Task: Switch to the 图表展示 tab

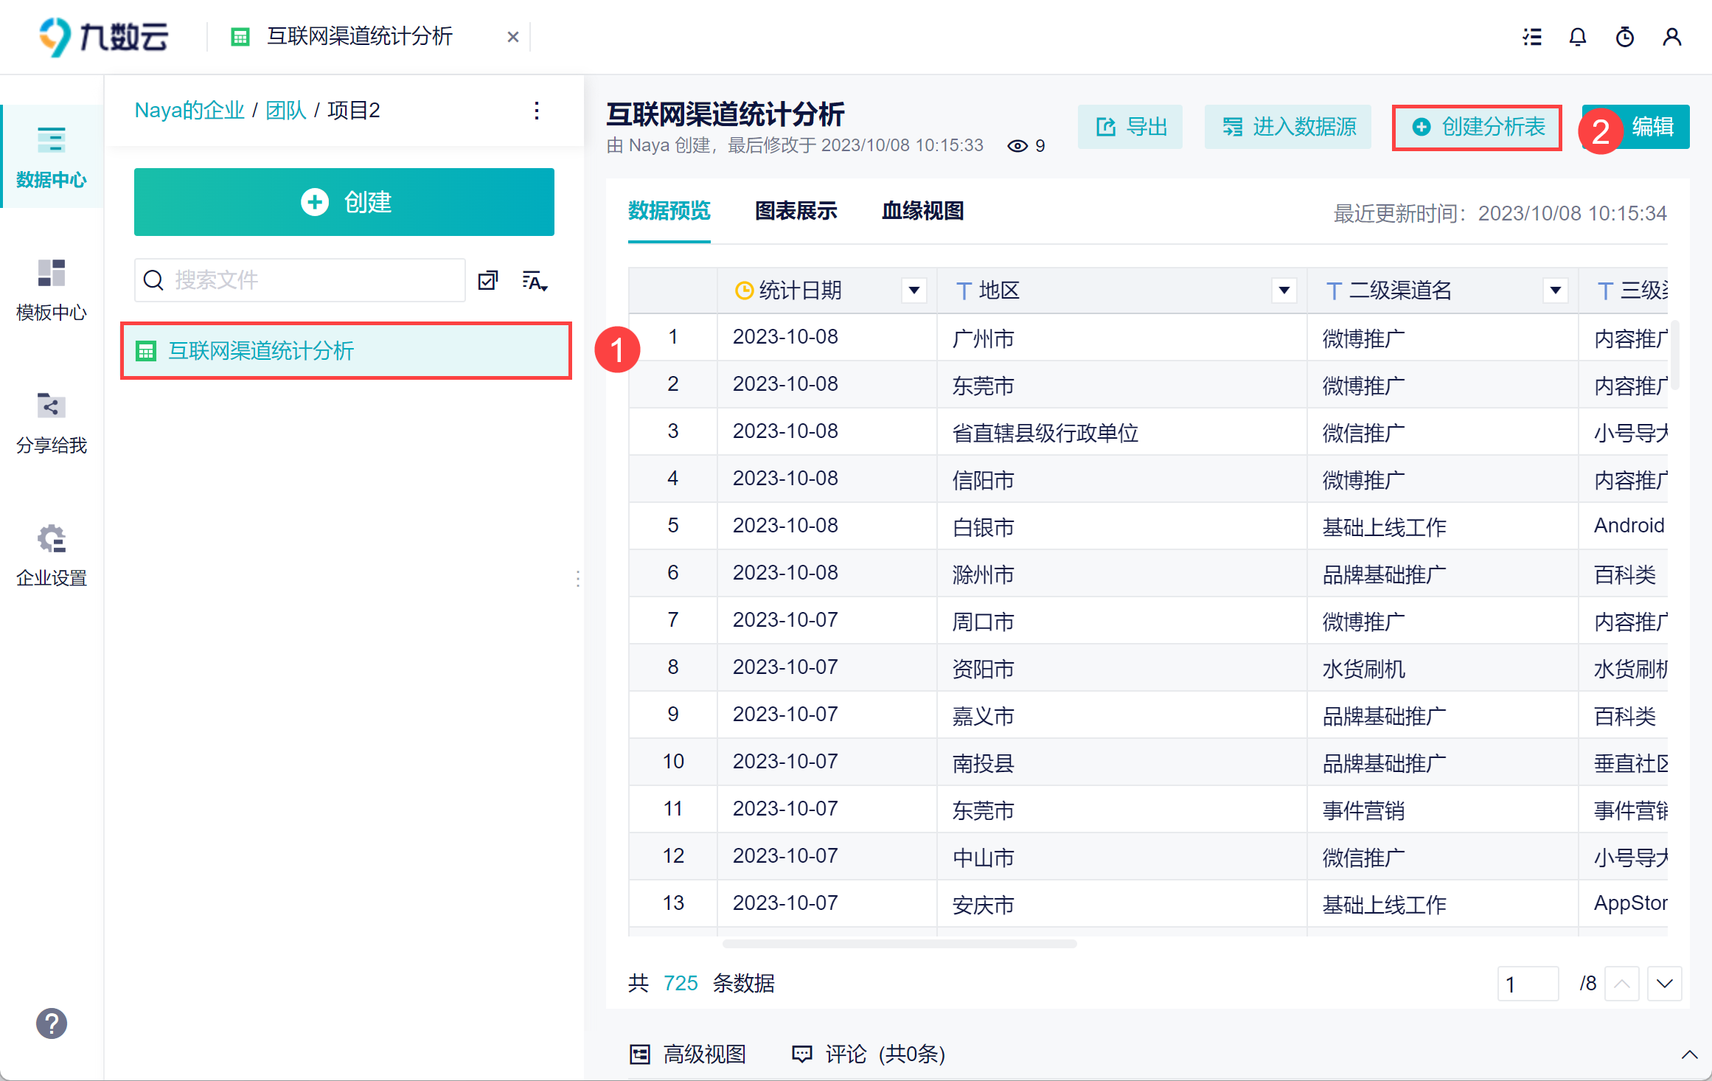Action: pyautogui.click(x=796, y=212)
